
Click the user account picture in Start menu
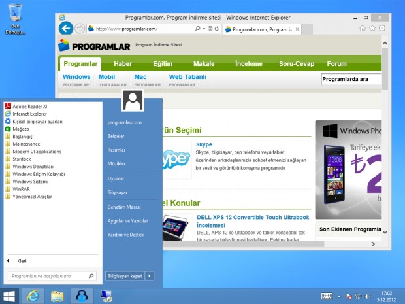(x=133, y=101)
